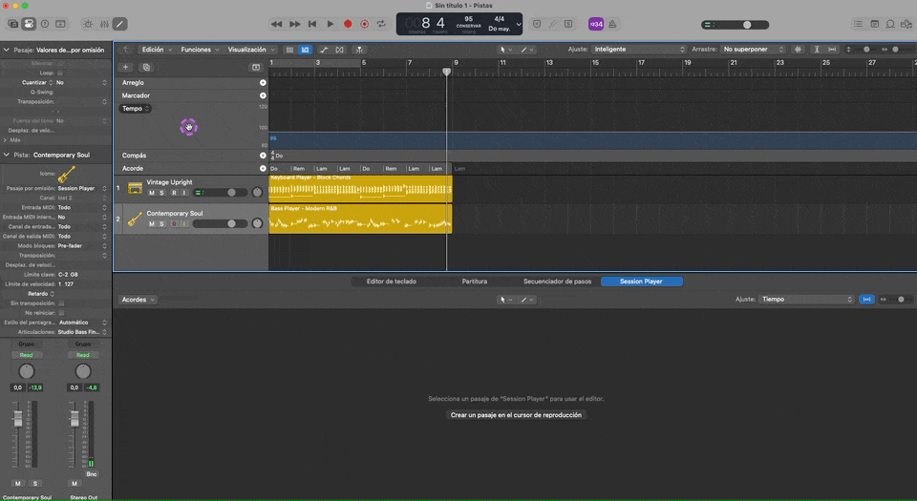Viewport: 917px width, 501px height.
Task: Solo the Contemporary Soul track
Action: click(162, 223)
